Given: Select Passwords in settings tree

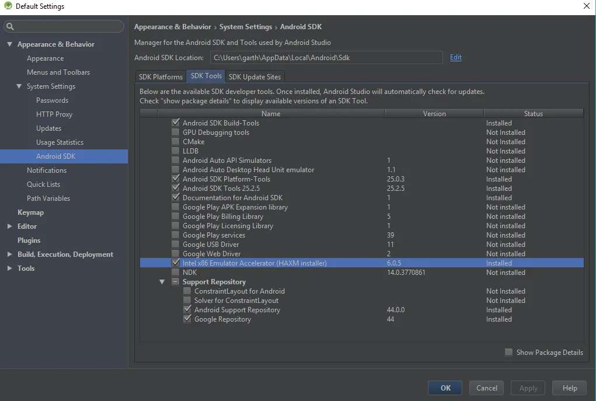Looking at the screenshot, I should coord(52,100).
